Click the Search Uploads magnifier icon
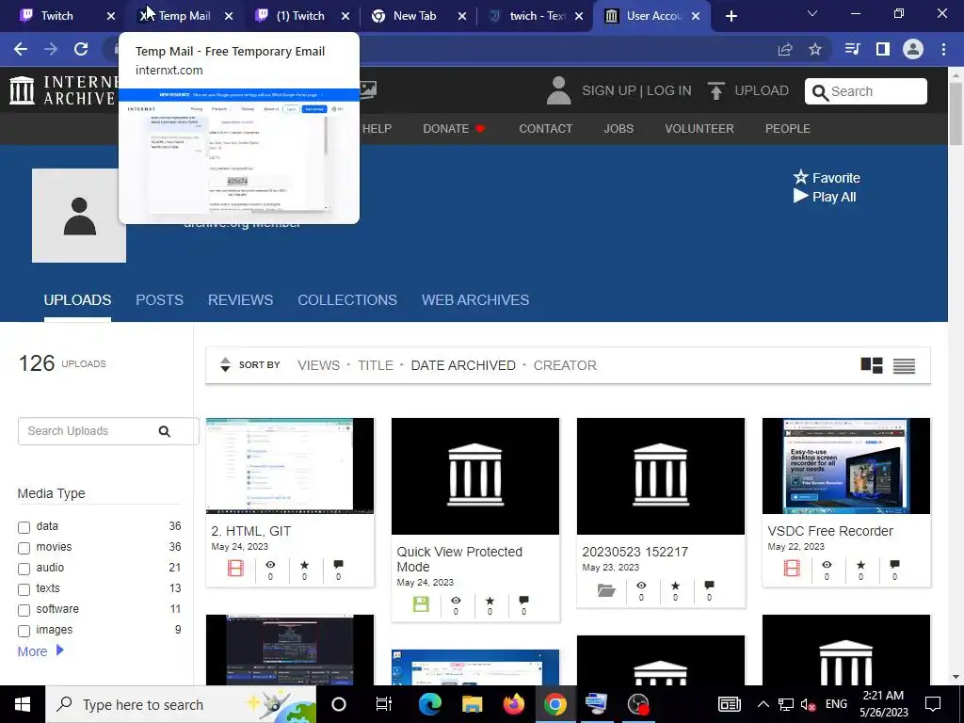Viewport: 964px width, 723px height. [164, 431]
